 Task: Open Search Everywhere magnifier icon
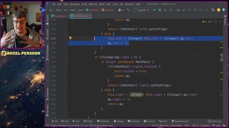tap(213, 10)
